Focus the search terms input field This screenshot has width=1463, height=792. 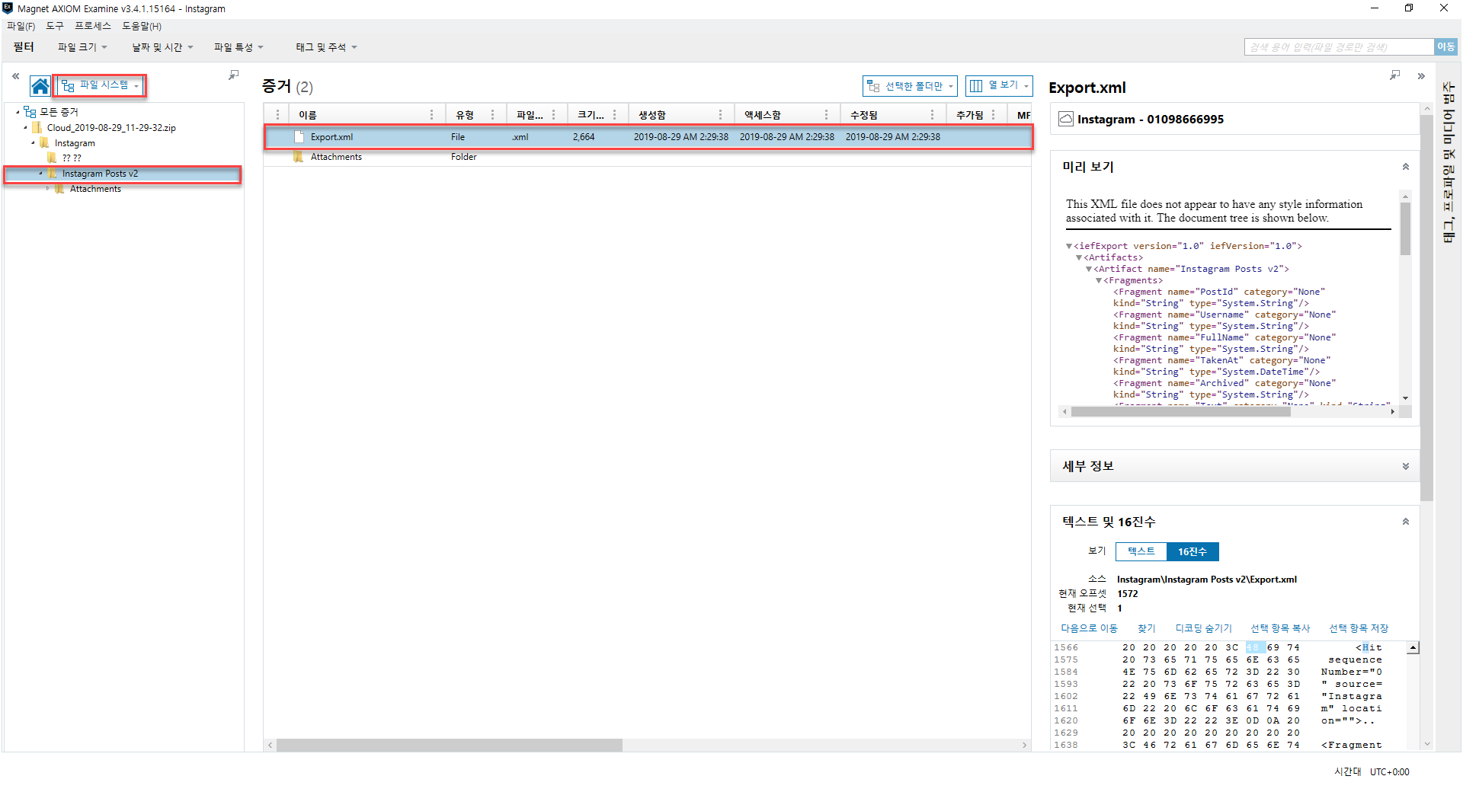coord(1339,47)
